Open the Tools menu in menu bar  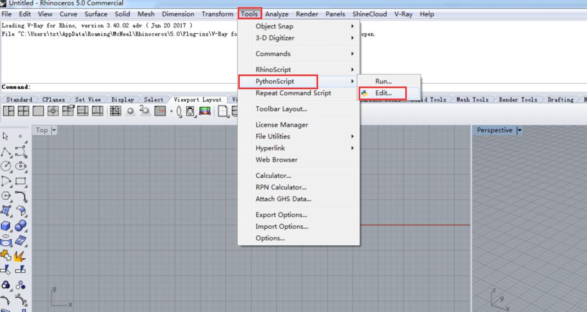pyautogui.click(x=249, y=14)
